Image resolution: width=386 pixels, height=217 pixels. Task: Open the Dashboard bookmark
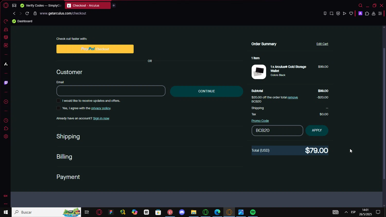pos(22,21)
